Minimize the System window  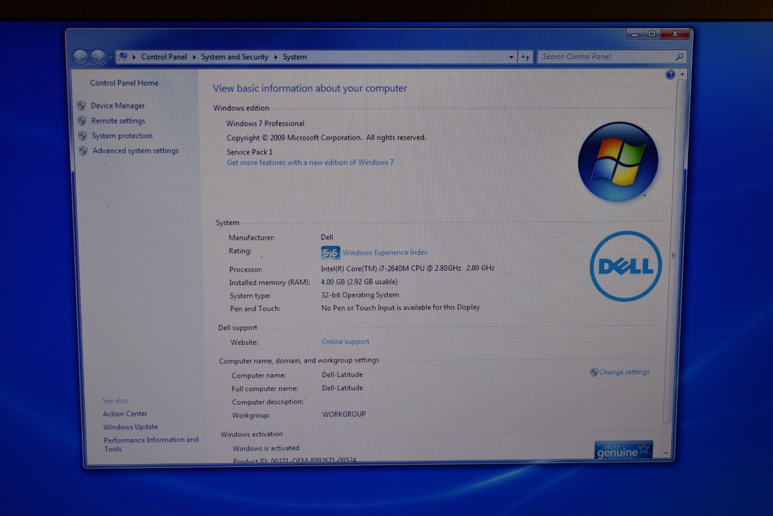[635, 34]
